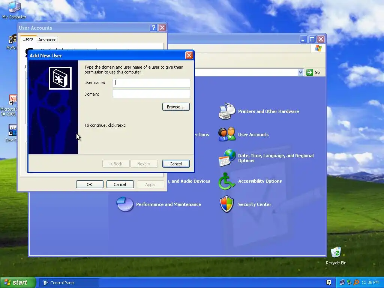The image size is (384, 288).
Task: Click the Browse... button
Action: tap(176, 107)
